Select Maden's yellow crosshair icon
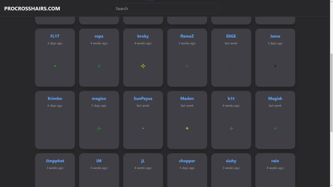 point(187,128)
